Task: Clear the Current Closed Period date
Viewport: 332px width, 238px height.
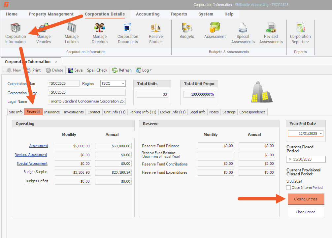Action: click(x=290, y=159)
